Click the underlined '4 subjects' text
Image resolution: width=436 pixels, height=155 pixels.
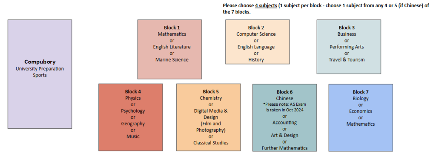coord(266,6)
